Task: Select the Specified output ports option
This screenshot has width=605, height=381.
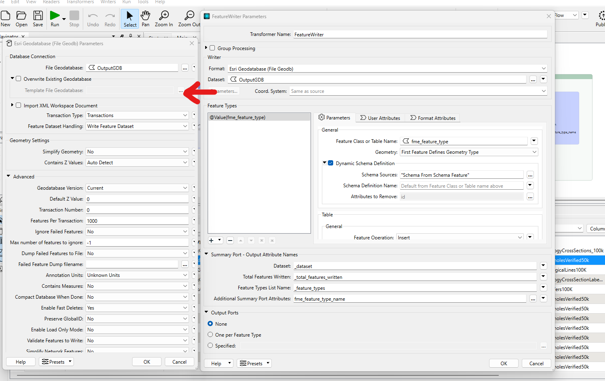Action: [x=210, y=345]
